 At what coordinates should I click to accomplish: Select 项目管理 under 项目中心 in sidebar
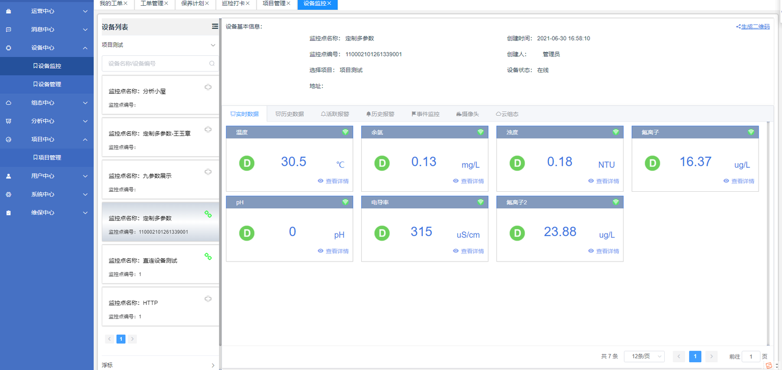point(47,157)
